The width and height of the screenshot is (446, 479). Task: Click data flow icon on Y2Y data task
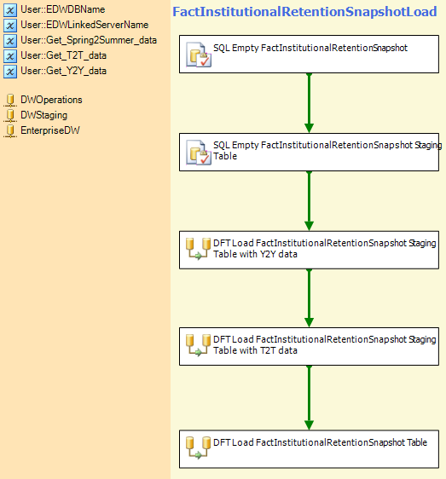point(199,249)
